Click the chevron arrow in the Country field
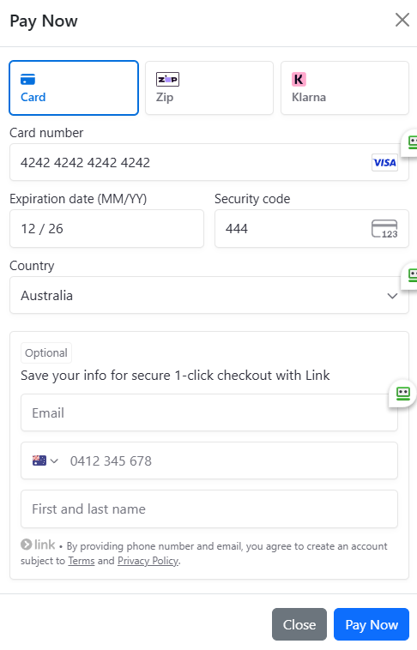 (x=392, y=296)
